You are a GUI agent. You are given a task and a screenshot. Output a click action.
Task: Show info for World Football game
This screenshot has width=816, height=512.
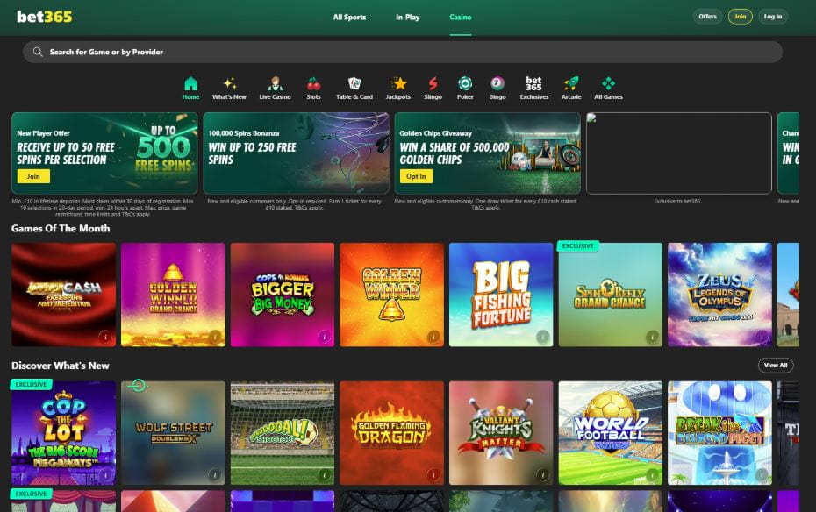pos(652,474)
